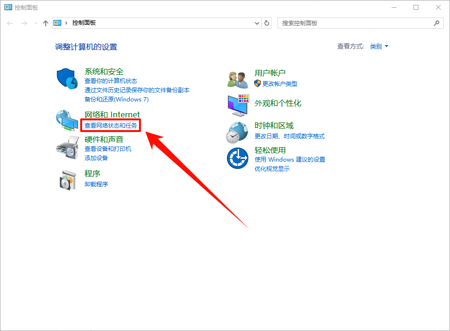This screenshot has width=450, height=331.
Task: Open the Clock and Region globe-clock icon
Action: (237, 132)
